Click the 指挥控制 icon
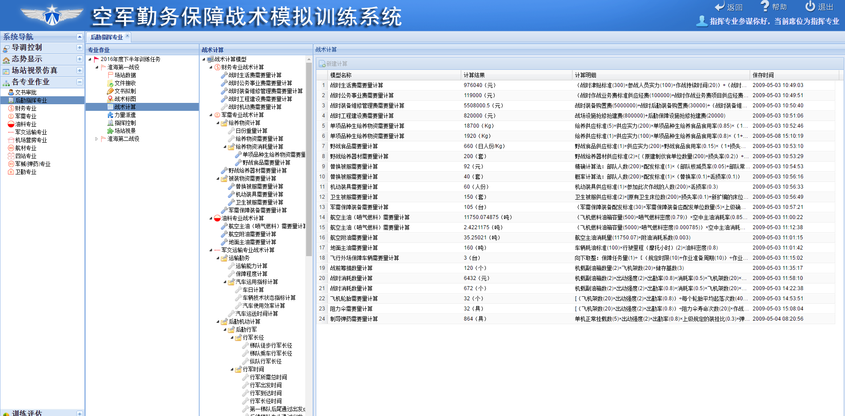 110,123
